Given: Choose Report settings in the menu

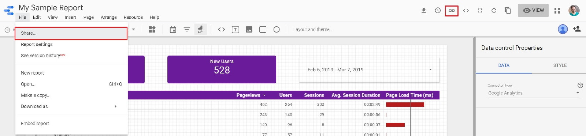Looking at the screenshot, I should 71,45.
